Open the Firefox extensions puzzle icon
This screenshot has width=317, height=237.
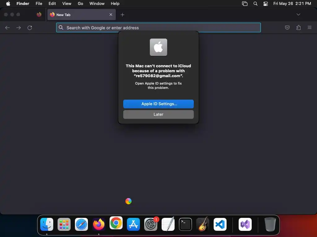tap(298, 27)
